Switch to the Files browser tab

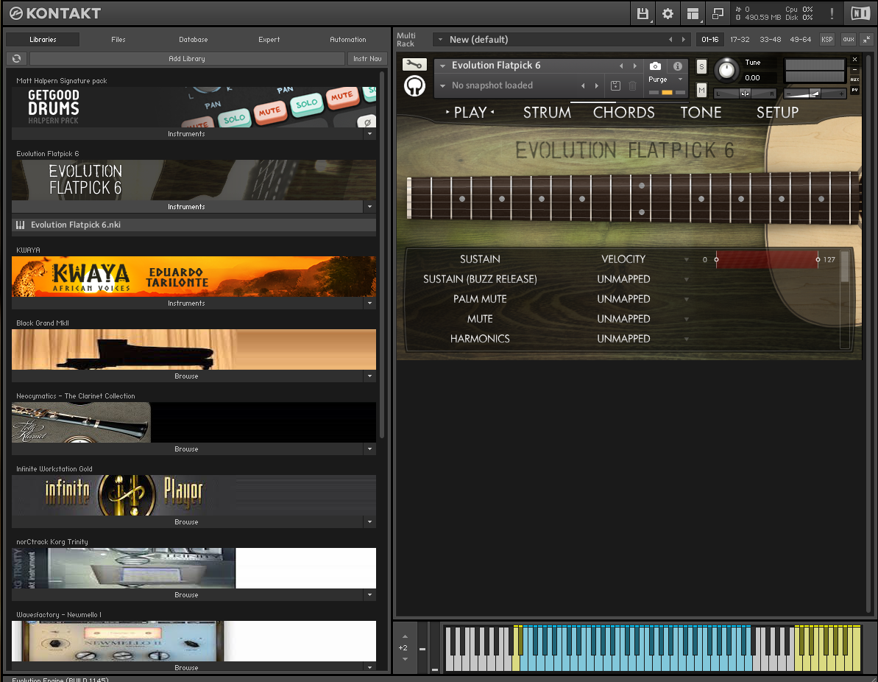pos(118,40)
